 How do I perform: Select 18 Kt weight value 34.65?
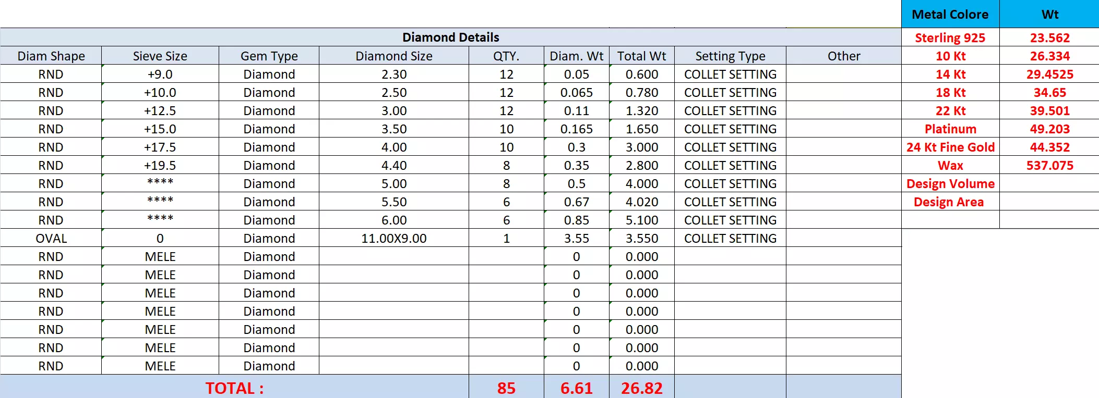1049,92
